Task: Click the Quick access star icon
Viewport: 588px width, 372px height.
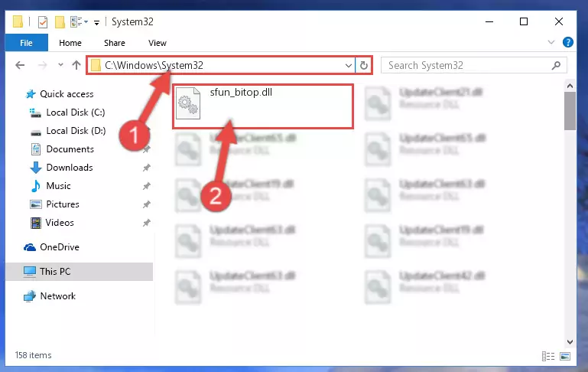Action: [x=31, y=94]
